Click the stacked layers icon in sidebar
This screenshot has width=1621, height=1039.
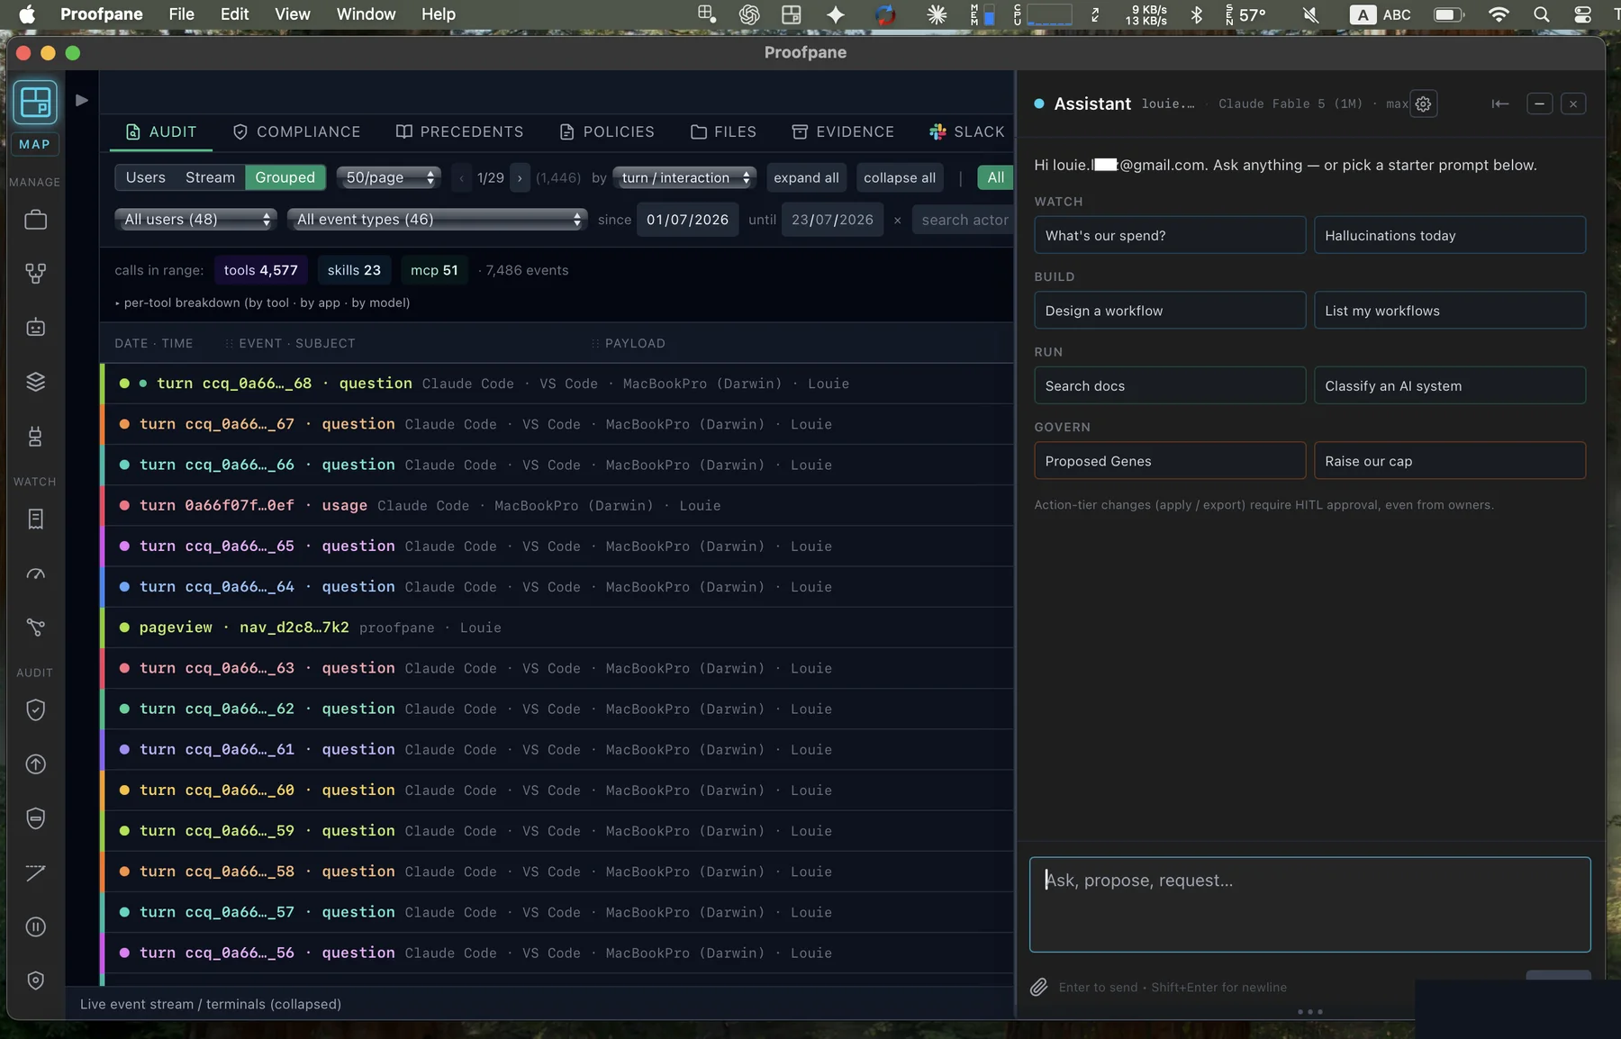point(35,382)
